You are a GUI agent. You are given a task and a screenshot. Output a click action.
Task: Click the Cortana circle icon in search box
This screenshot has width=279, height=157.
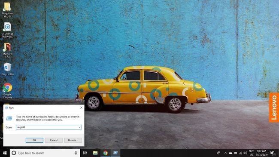[14, 153]
